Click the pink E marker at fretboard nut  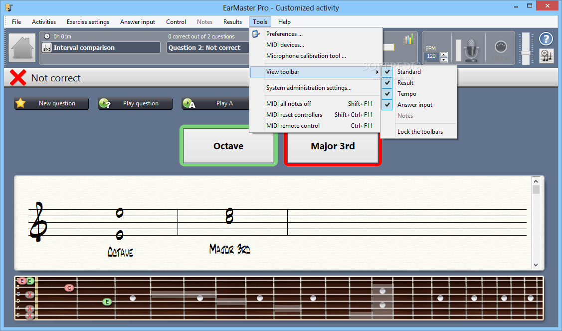(22, 281)
